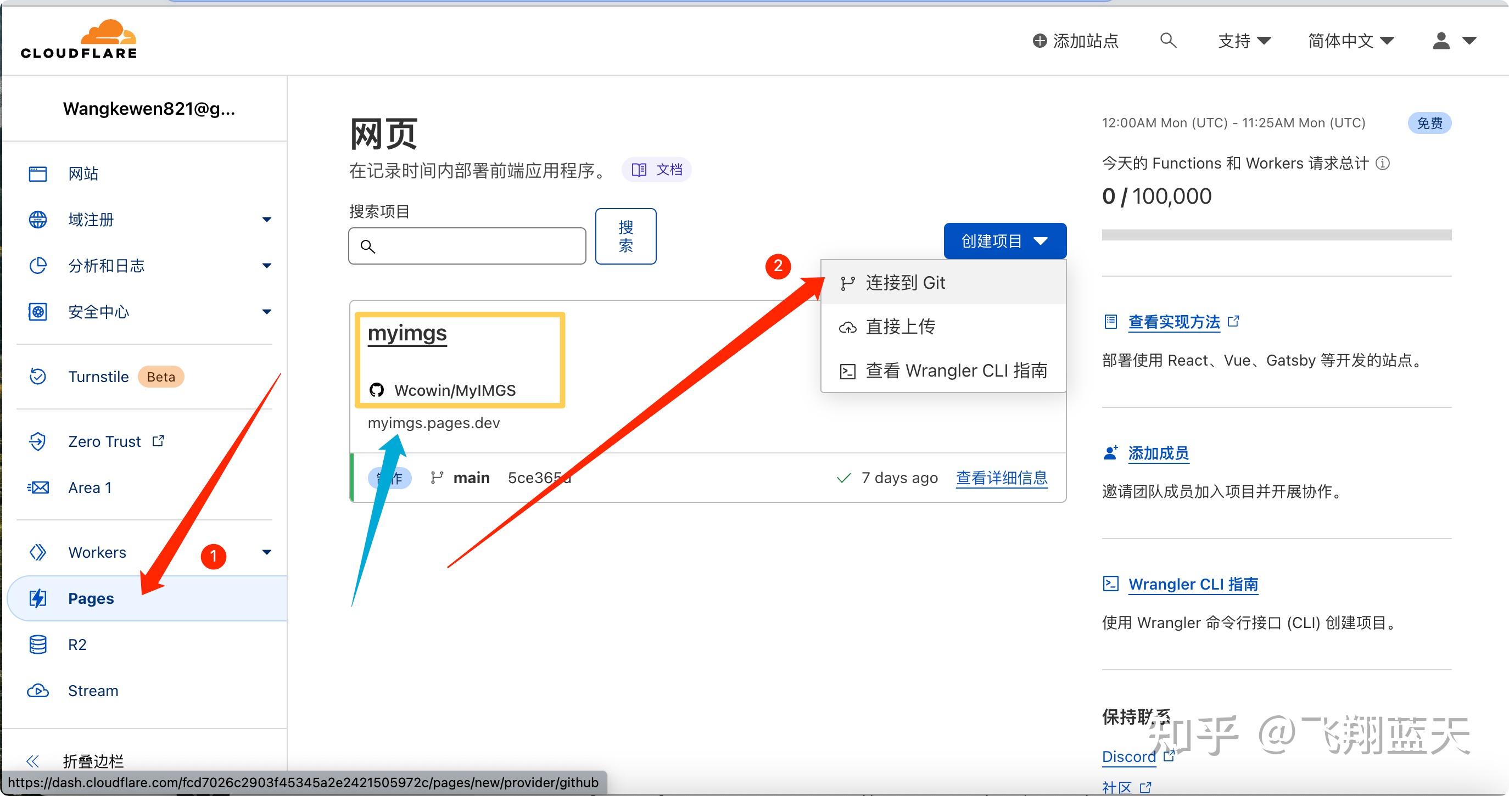Click the Turnstile icon
1509x796 pixels.
[38, 376]
